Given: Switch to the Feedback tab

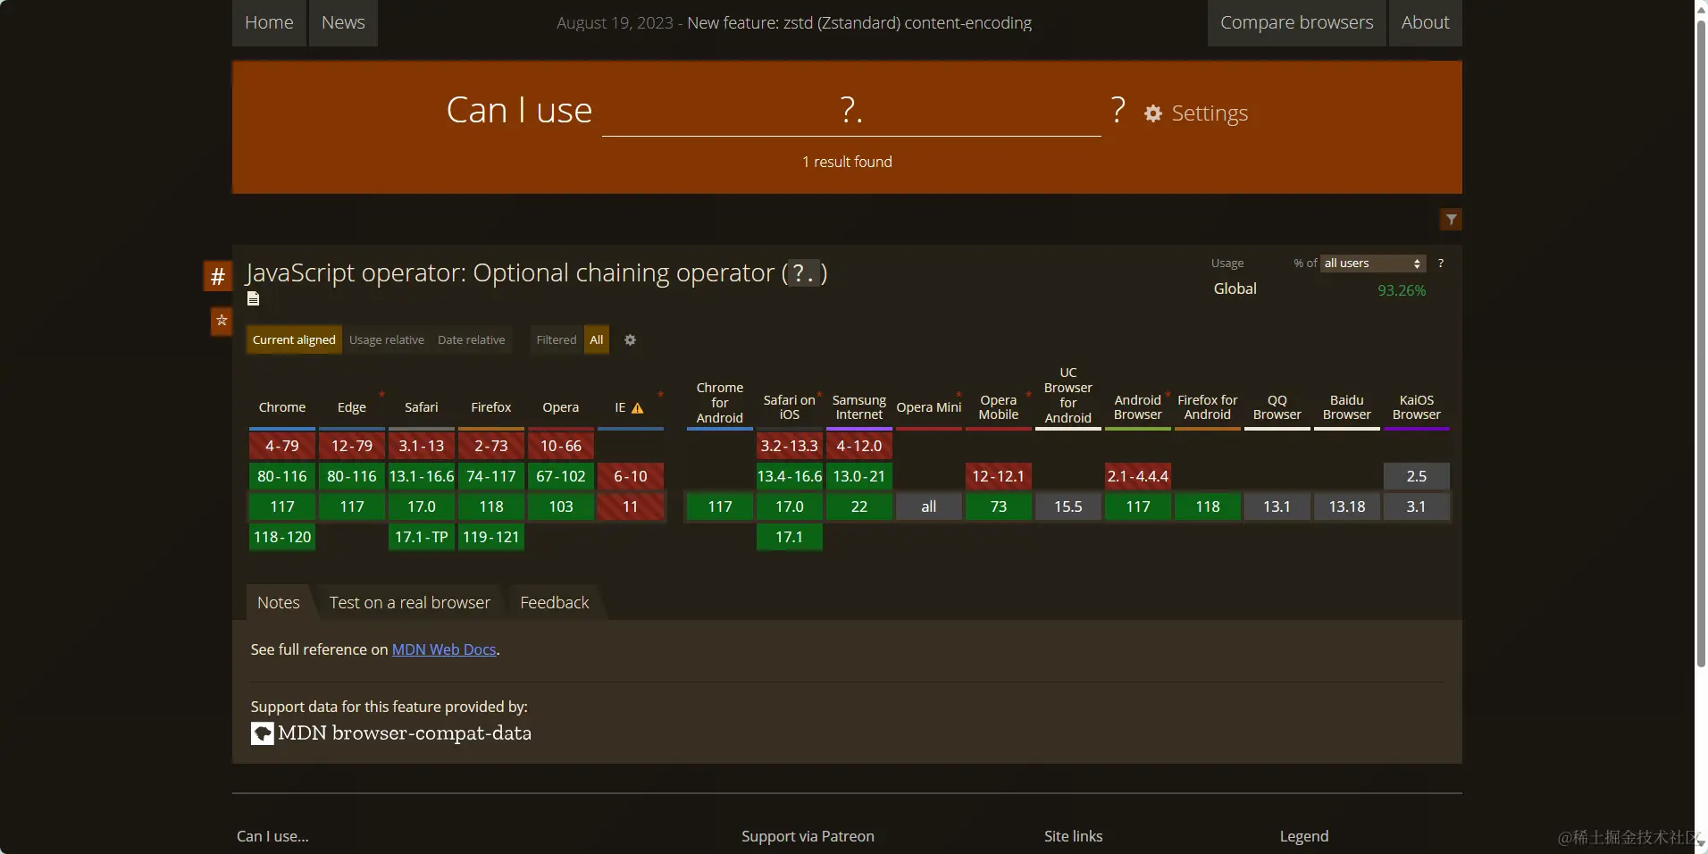Looking at the screenshot, I should [x=555, y=603].
